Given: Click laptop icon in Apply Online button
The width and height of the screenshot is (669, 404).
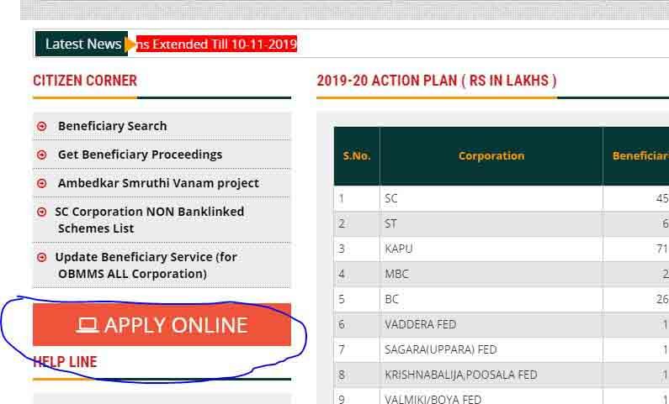Looking at the screenshot, I should click(x=88, y=325).
